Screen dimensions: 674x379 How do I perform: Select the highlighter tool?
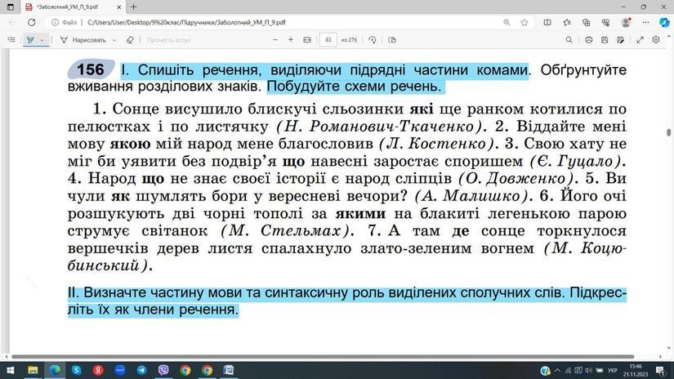click(30, 39)
